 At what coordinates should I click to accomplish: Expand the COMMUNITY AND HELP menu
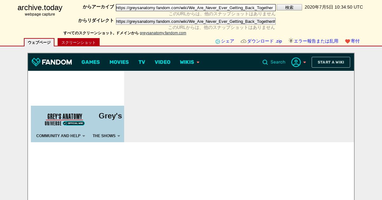(61, 136)
